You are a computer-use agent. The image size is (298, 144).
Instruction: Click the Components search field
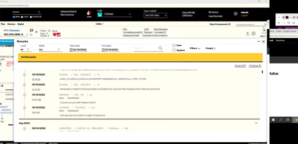(248, 25)
